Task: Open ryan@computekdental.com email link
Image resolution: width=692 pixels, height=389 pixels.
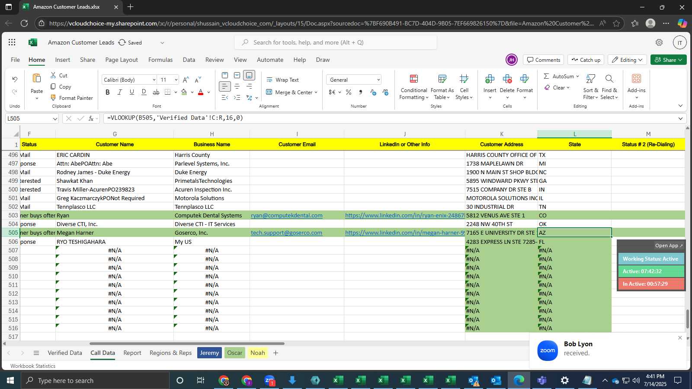Action: pos(287,215)
